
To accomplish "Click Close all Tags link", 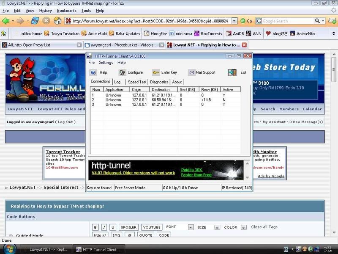I will 264,227.
